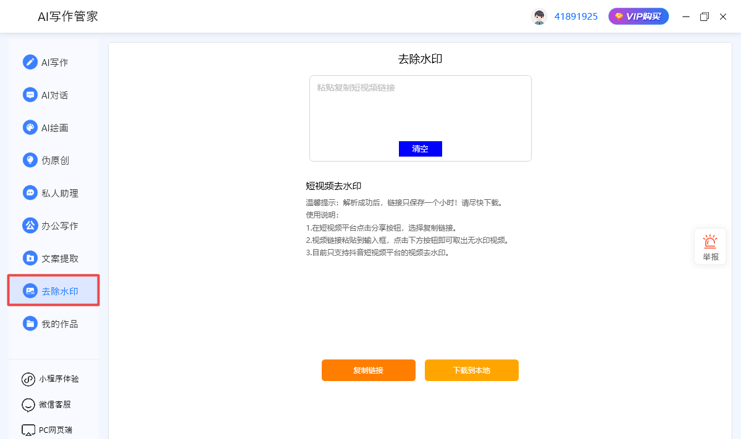
Task: Click the 我的作品 folder icon
Action: 30,324
